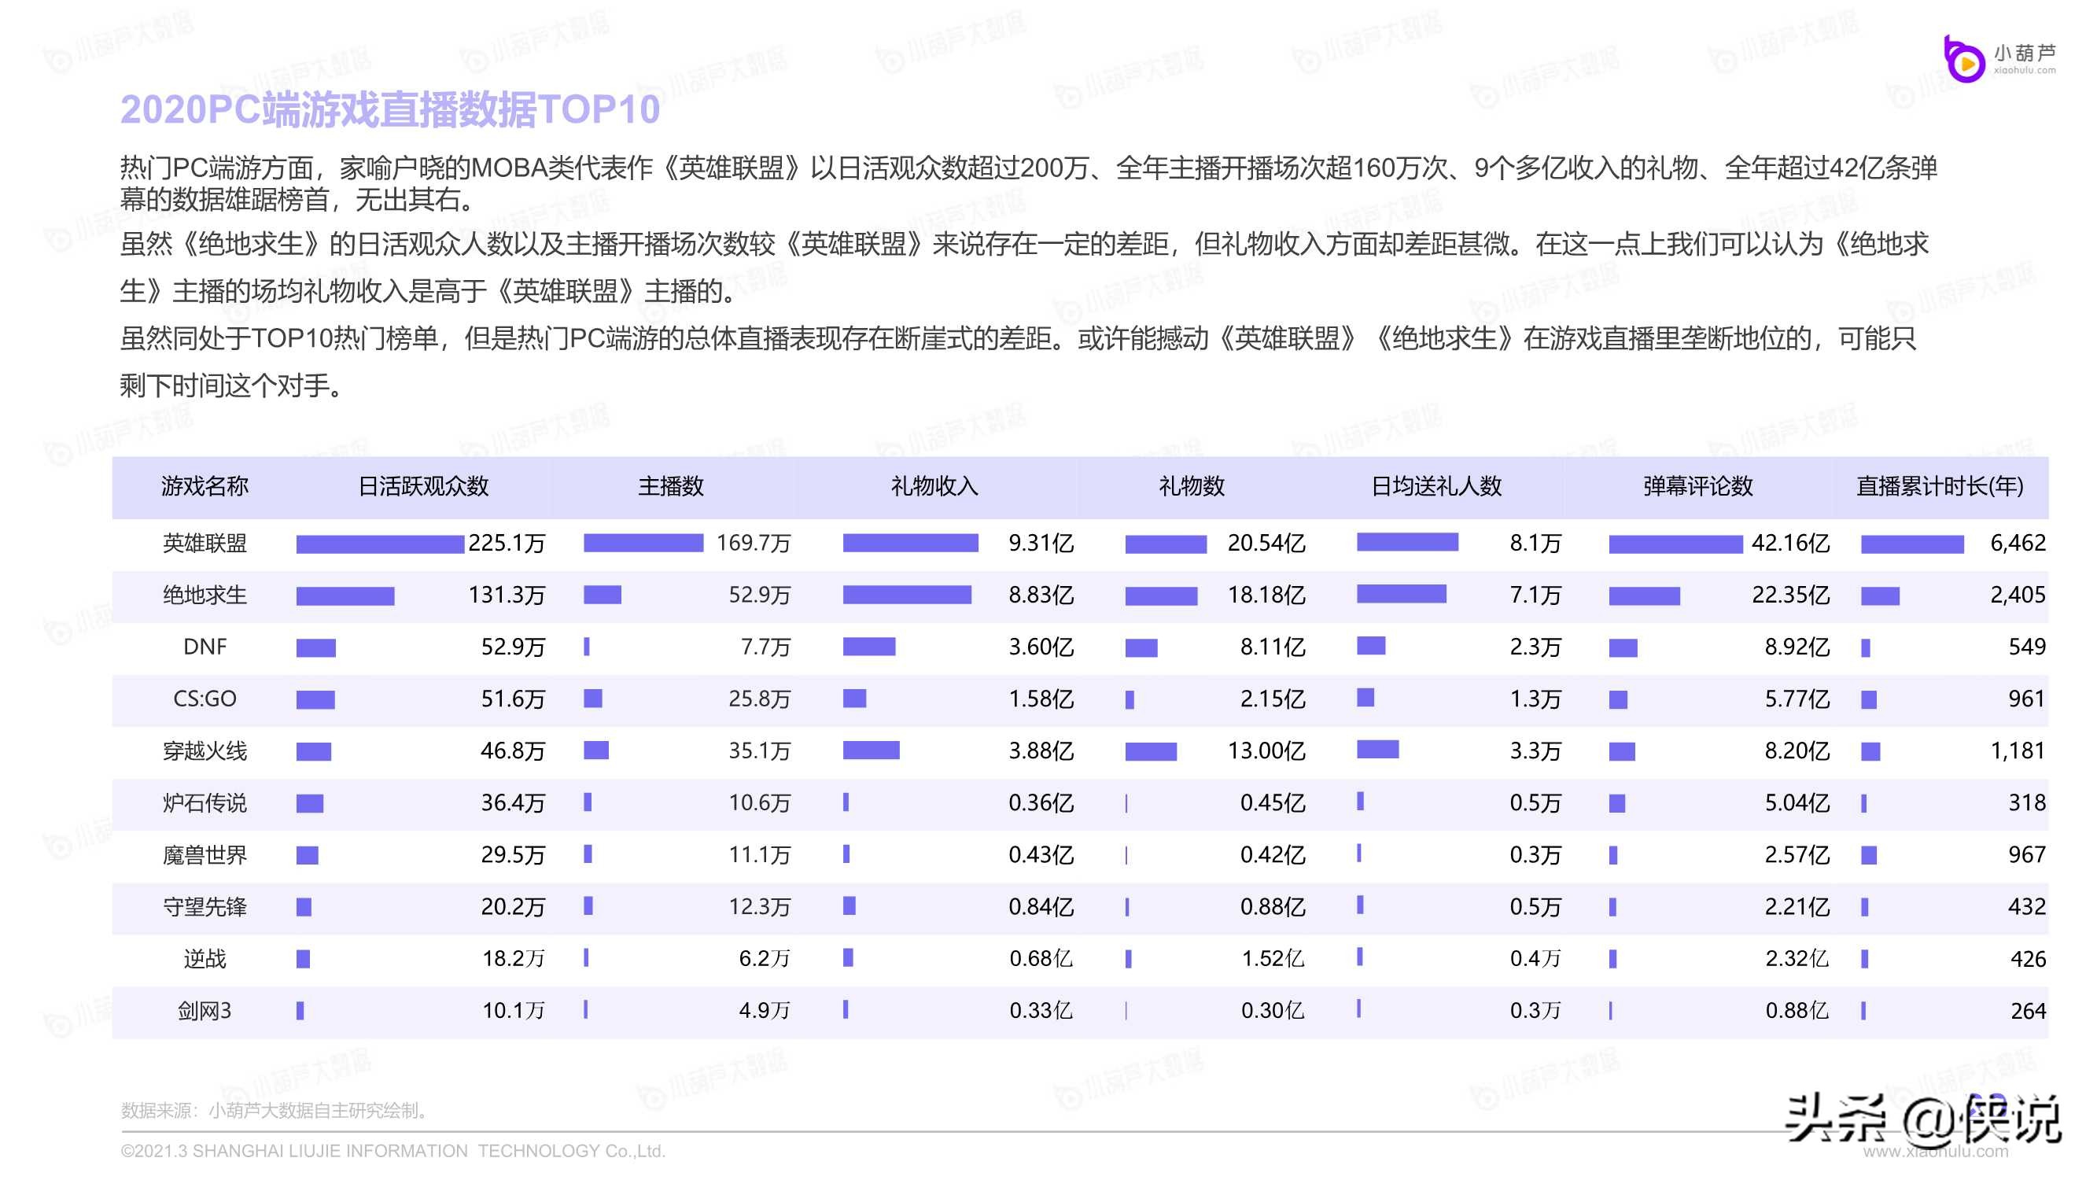The width and height of the screenshot is (2097, 1180).
Task: Click the 守望先锋 row name
Action: 205,907
